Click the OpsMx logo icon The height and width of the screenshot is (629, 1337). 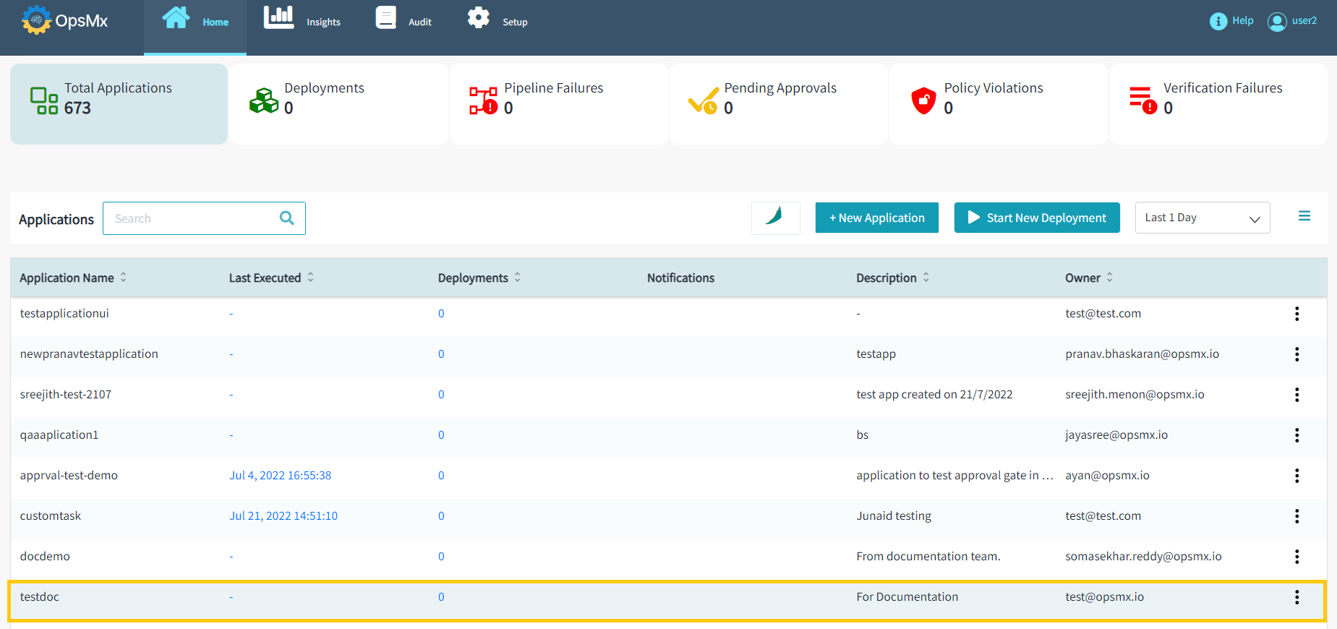pyautogui.click(x=36, y=20)
